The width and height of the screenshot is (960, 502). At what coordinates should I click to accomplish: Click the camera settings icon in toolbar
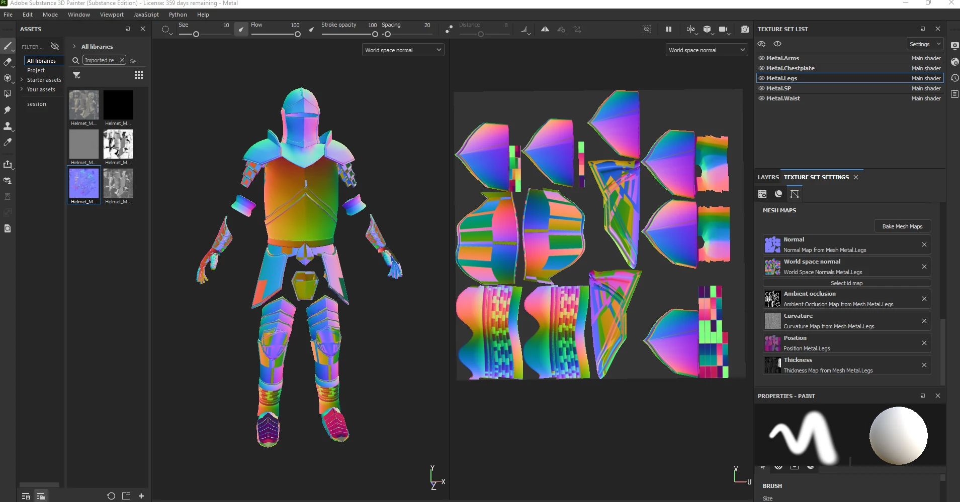click(723, 29)
